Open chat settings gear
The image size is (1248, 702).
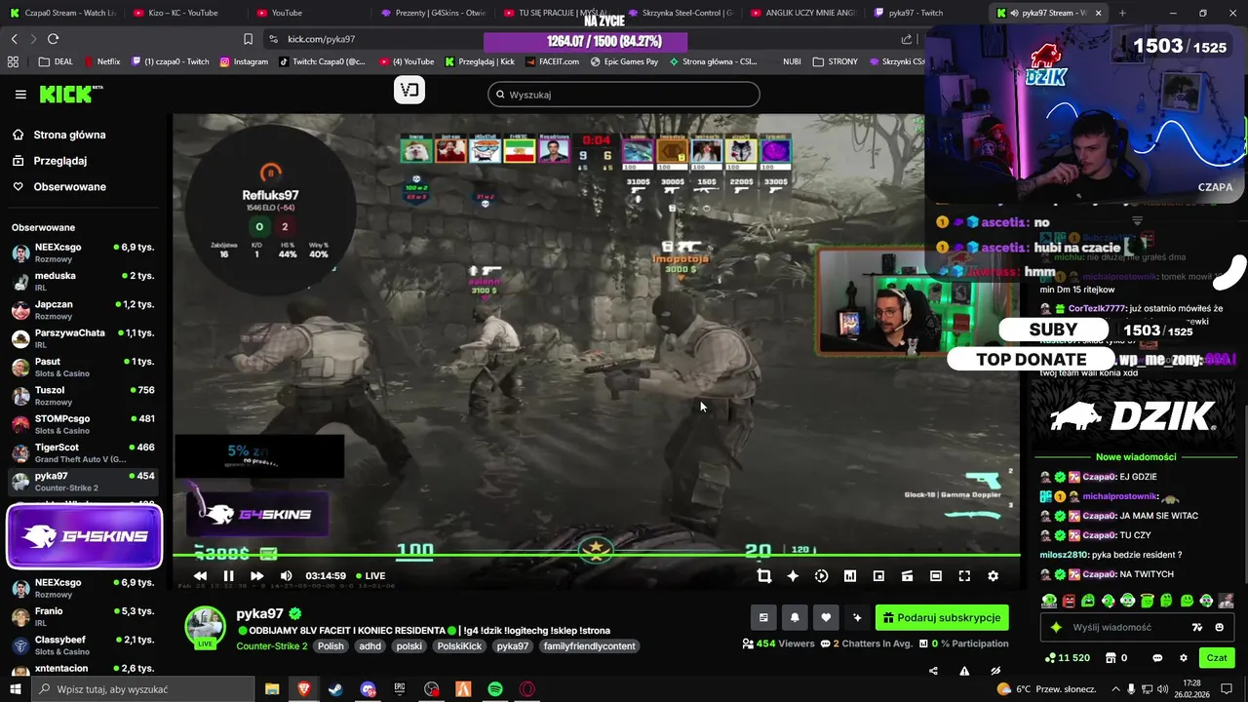click(1184, 658)
